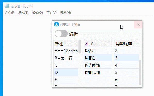Viewport: 154px width, 96px height.
Task: Open the 文件(F) menu
Action: [10, 13]
